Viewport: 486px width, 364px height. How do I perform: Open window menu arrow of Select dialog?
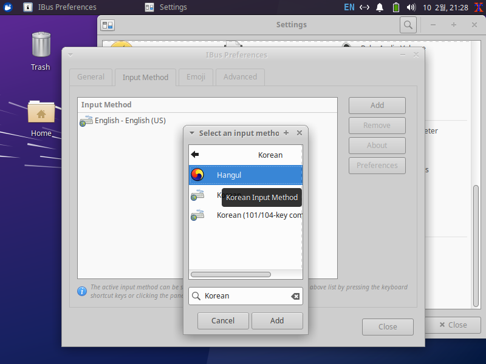[x=192, y=133]
